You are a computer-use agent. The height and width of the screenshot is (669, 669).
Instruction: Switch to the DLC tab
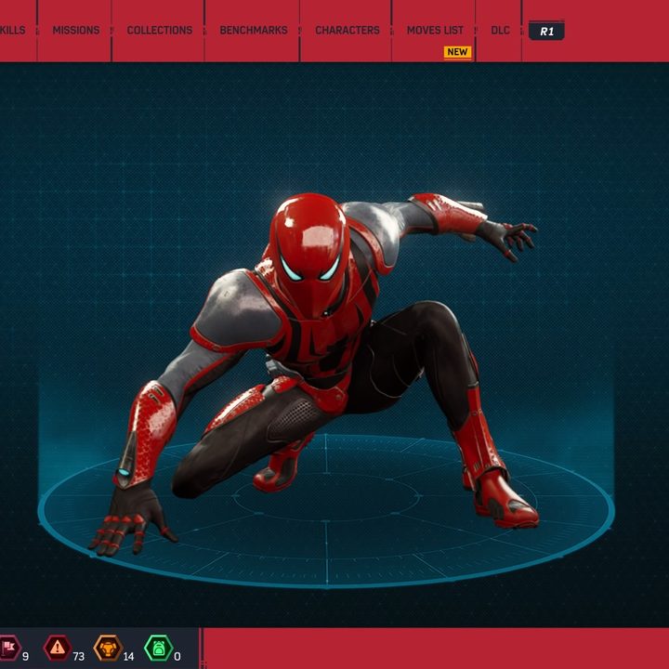[x=500, y=31]
